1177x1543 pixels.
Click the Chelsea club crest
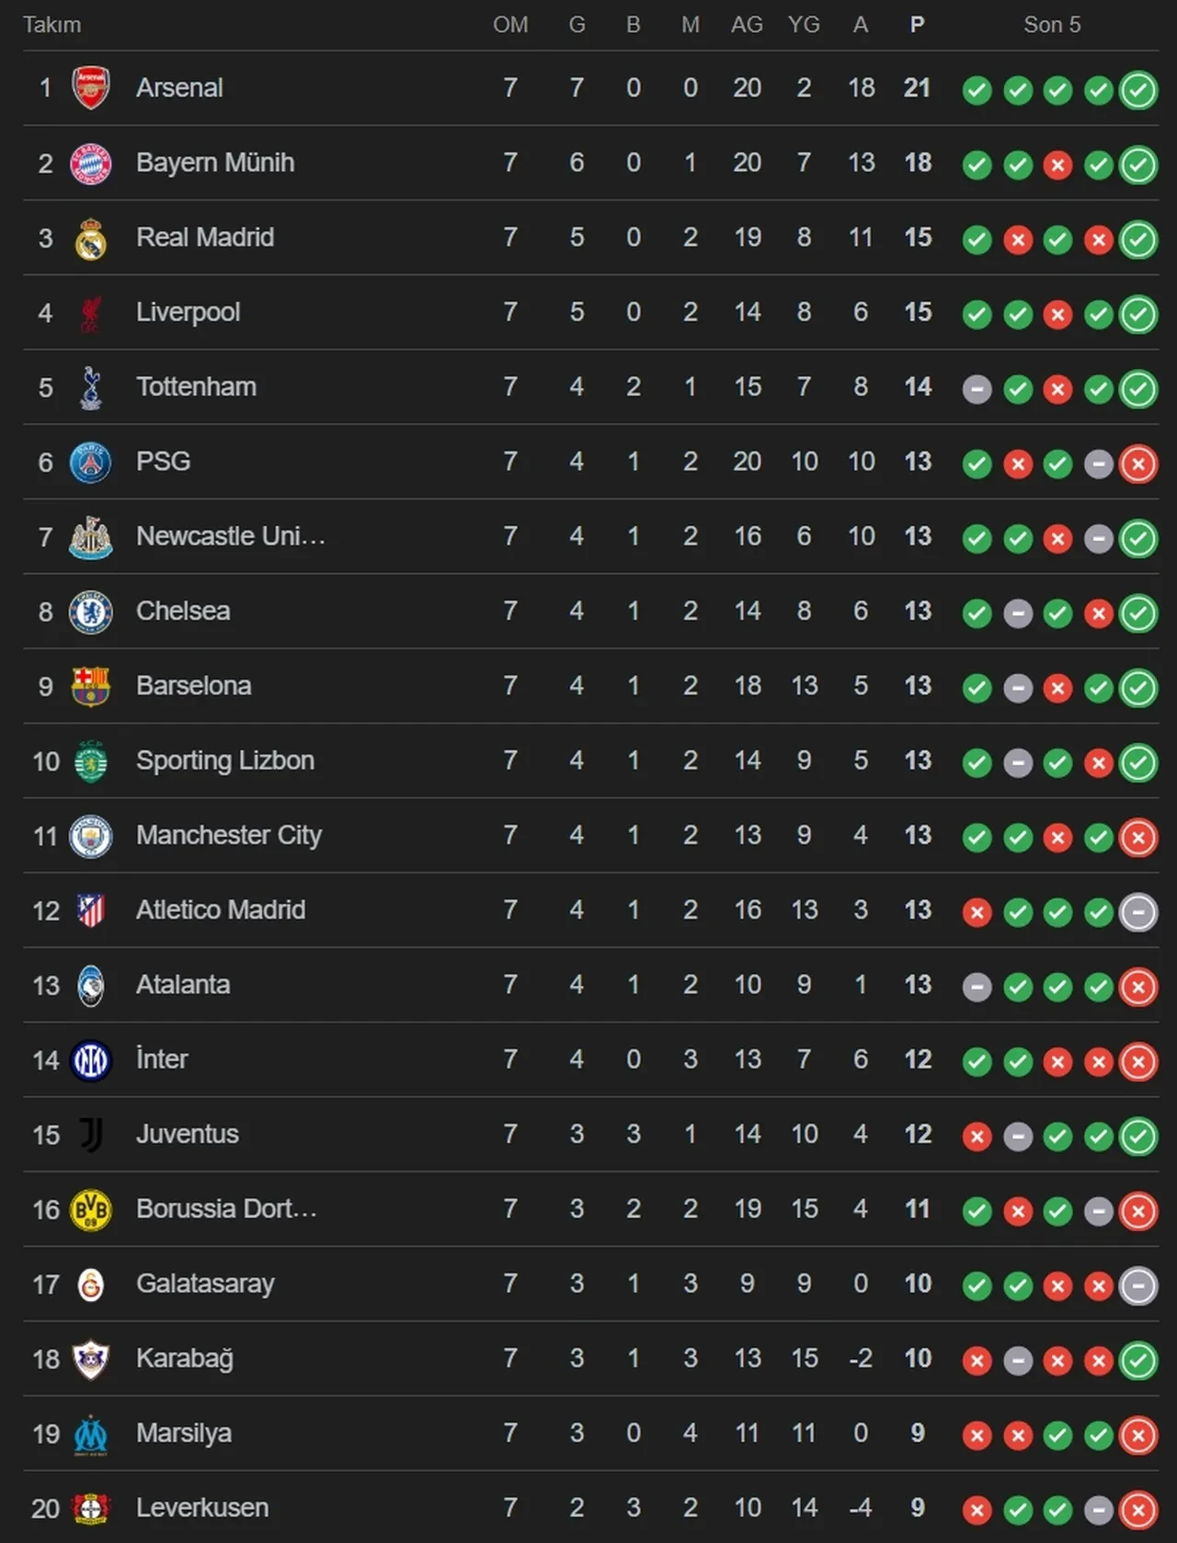pos(90,612)
